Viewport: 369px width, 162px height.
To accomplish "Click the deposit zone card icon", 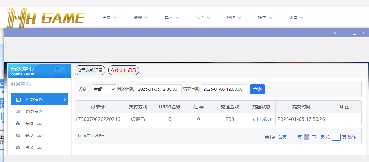I will click(x=18, y=99).
